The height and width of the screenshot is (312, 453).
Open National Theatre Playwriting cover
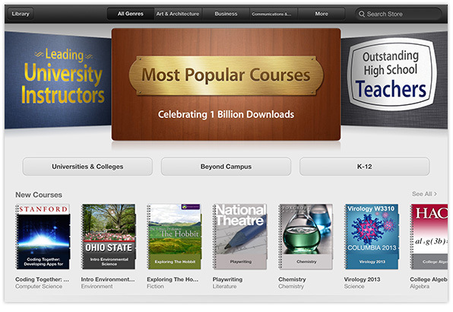[240, 237]
